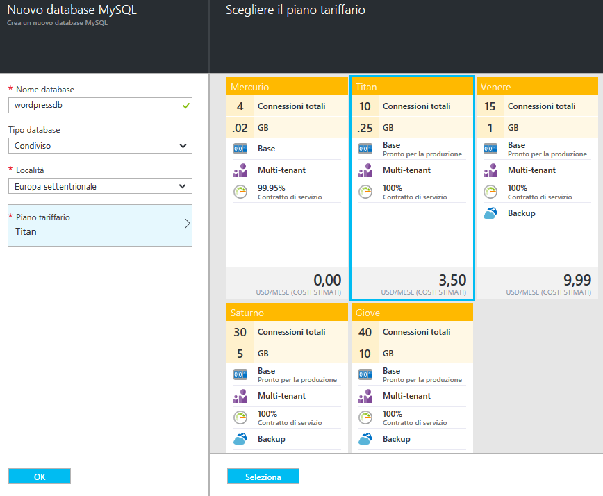
Task: Expand the Piano tariffario Titan selector
Action: coord(100,225)
